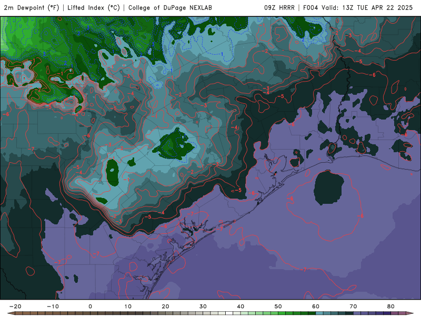
Task: Click the green color bar segment below 50
Action: coord(282,313)
